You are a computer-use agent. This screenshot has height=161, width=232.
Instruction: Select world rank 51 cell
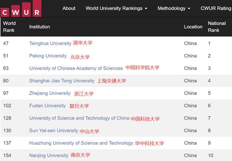point(6,56)
